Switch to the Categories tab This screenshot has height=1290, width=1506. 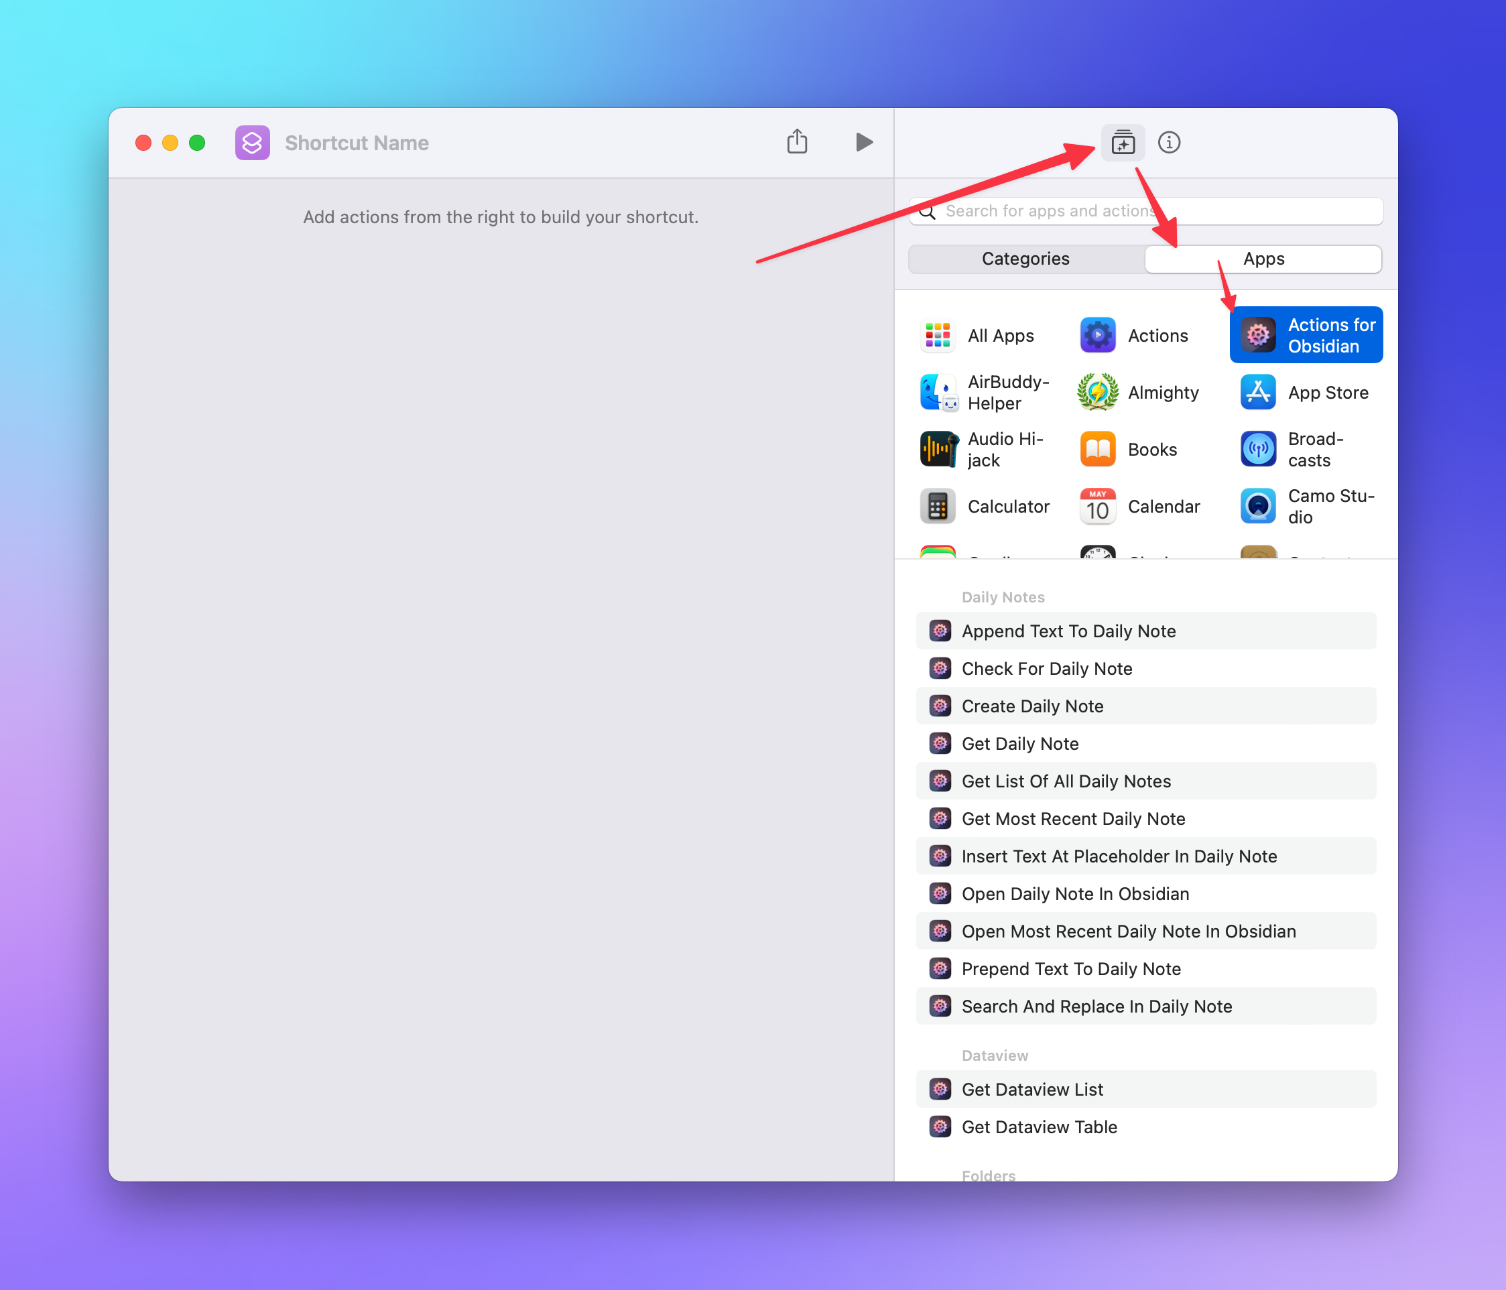(1025, 259)
